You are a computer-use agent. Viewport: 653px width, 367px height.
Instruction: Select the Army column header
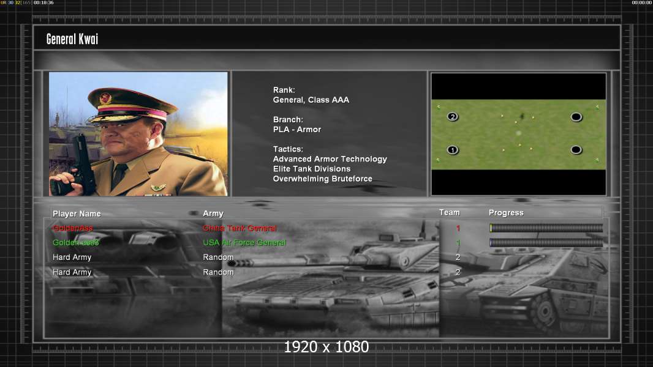point(213,213)
